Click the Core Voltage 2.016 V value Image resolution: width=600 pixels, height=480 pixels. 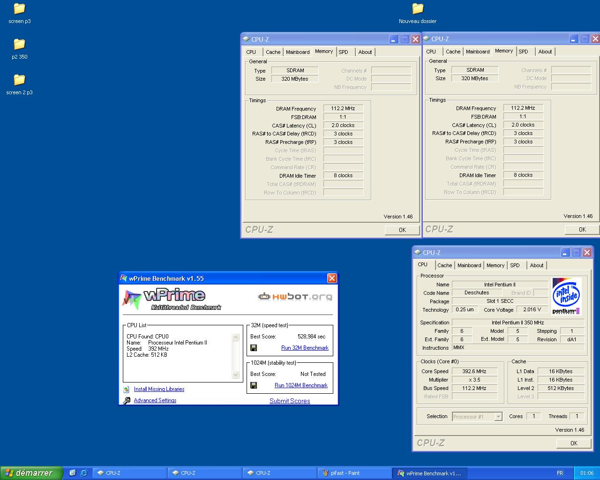pos(532,309)
